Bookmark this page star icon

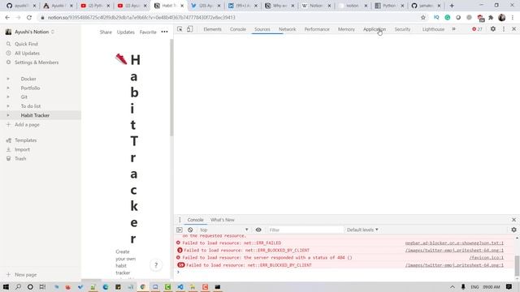tap(423, 18)
